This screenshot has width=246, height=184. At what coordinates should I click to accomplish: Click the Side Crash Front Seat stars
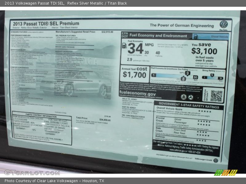[202, 132]
